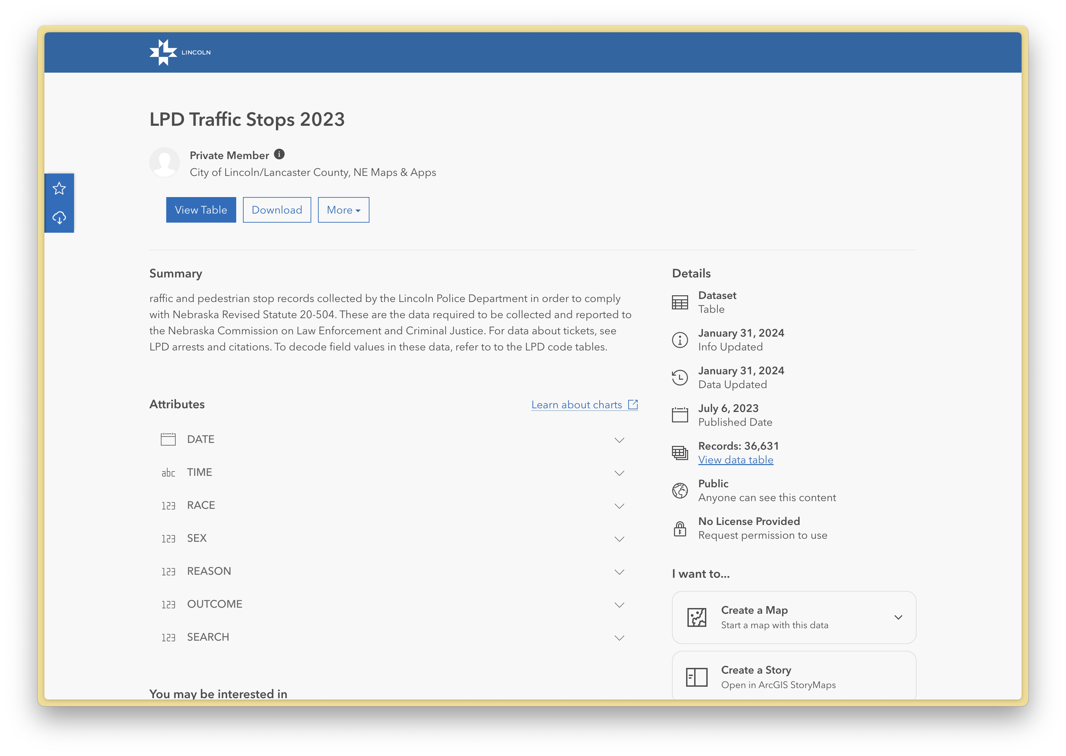Click the external link icon beside charts link
Viewport: 1066px width, 756px height.
point(633,405)
